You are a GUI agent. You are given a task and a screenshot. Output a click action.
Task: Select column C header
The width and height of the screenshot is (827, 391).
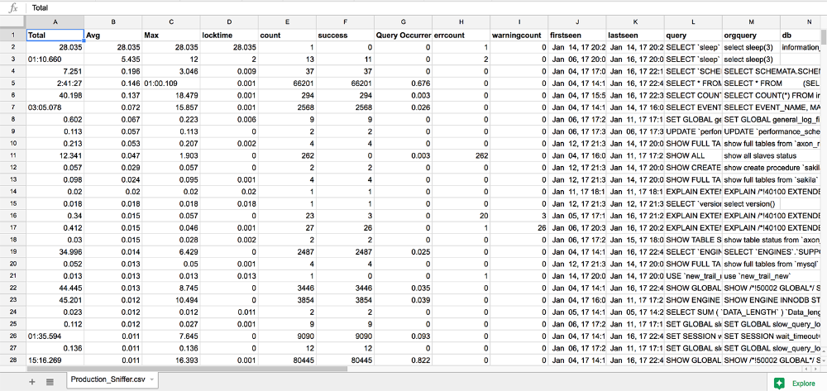(x=171, y=22)
